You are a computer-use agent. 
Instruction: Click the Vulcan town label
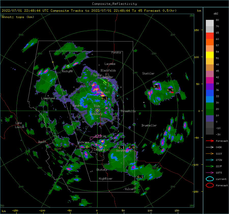130,189
